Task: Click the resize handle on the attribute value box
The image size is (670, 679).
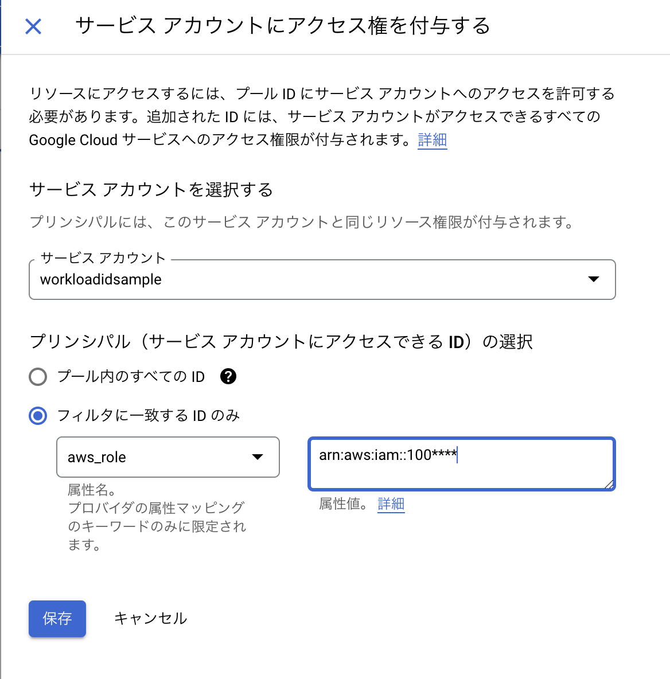Action: [608, 485]
